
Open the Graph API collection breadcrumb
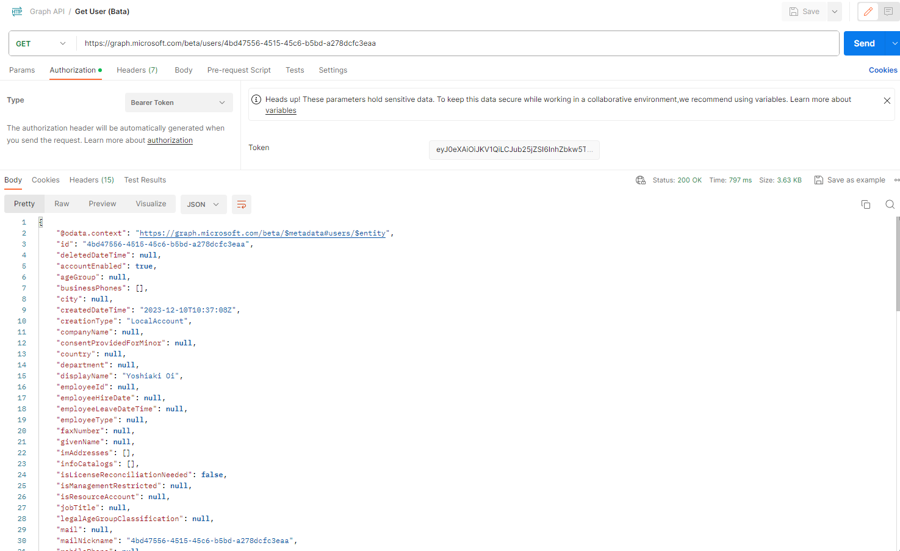click(47, 12)
